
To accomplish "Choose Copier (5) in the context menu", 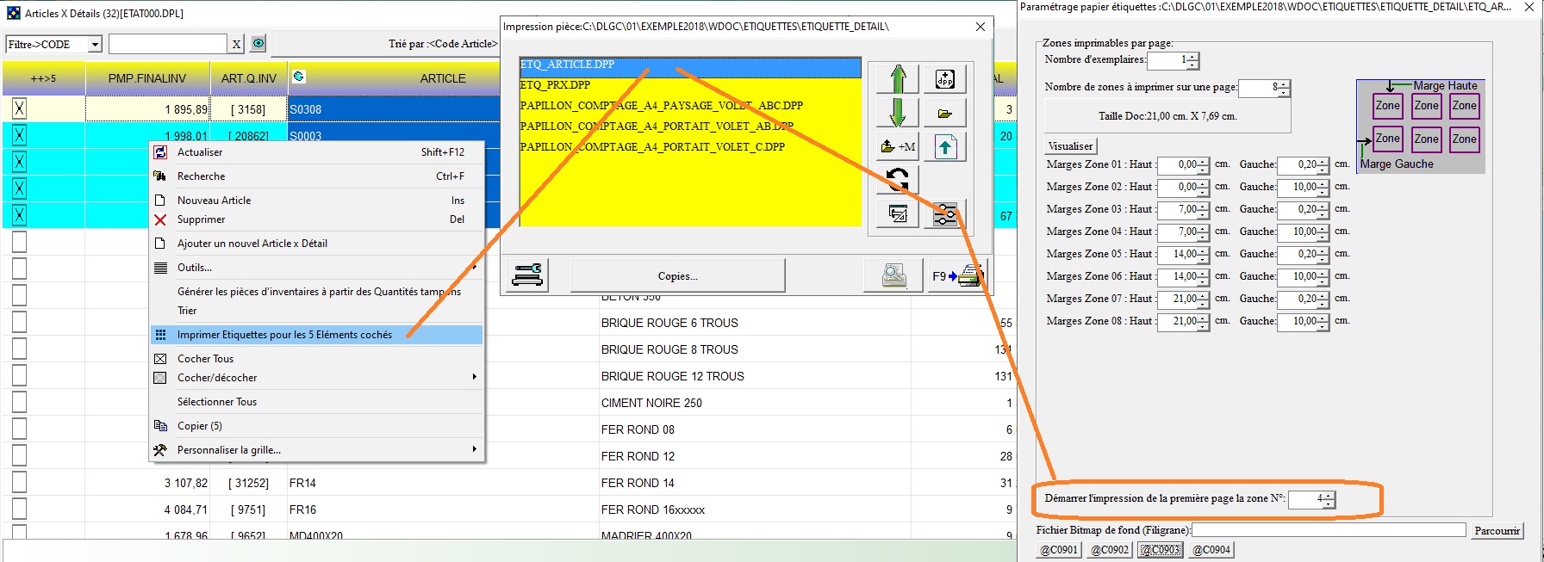I will coord(317,426).
